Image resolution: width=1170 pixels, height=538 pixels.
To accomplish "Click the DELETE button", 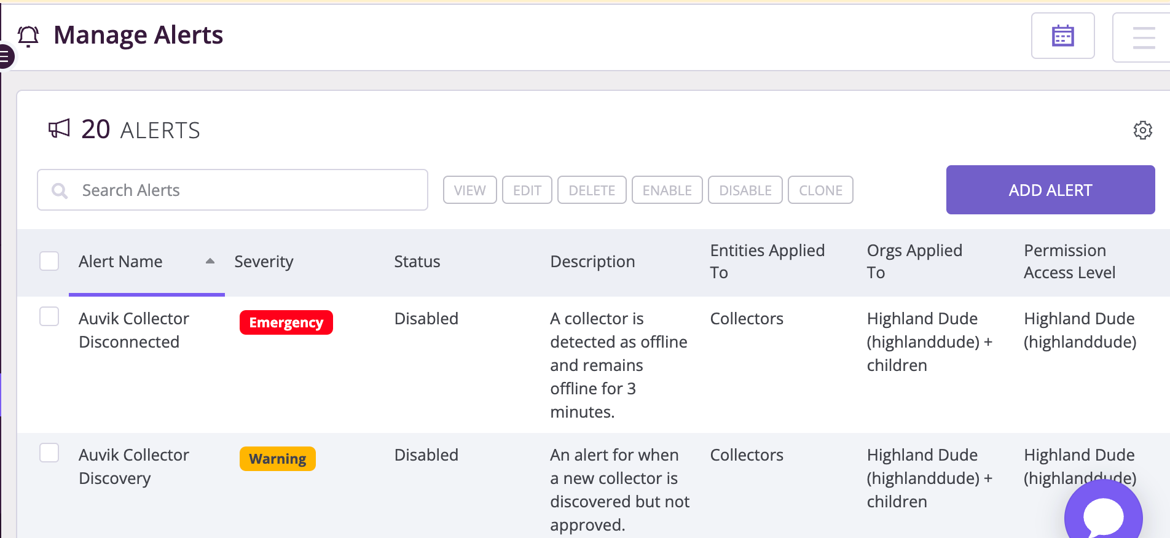I will [x=592, y=190].
